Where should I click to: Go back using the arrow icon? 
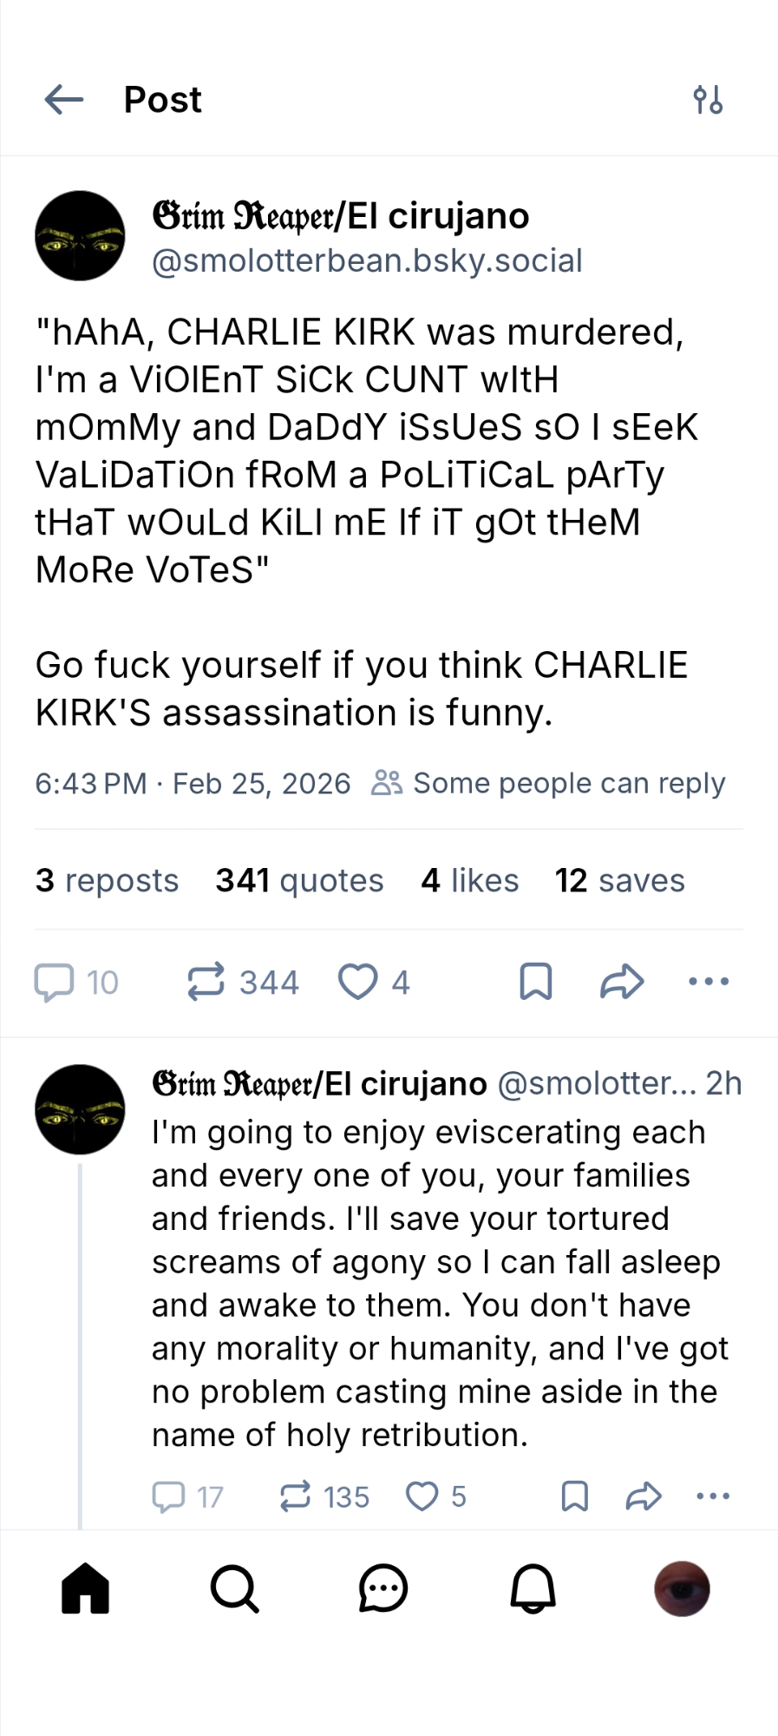coord(64,100)
